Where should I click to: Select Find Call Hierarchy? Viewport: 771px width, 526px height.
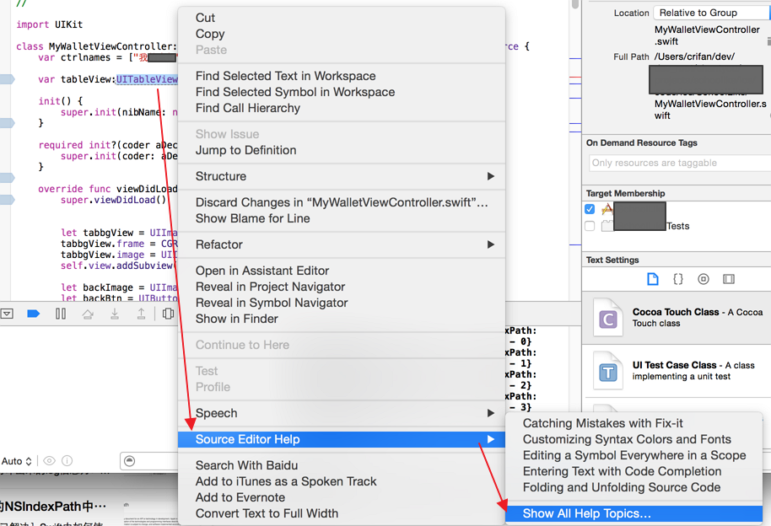(x=342, y=108)
